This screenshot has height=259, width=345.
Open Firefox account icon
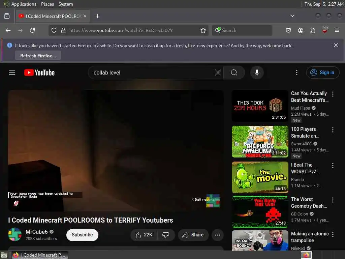point(301,30)
